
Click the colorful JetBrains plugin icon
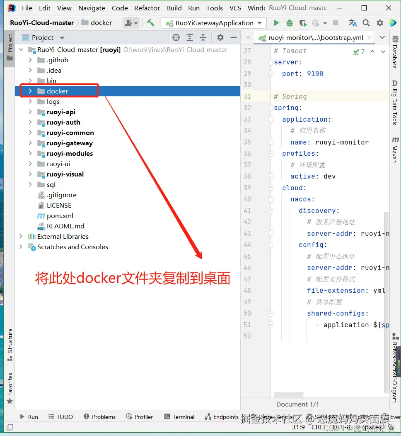(393, 23)
